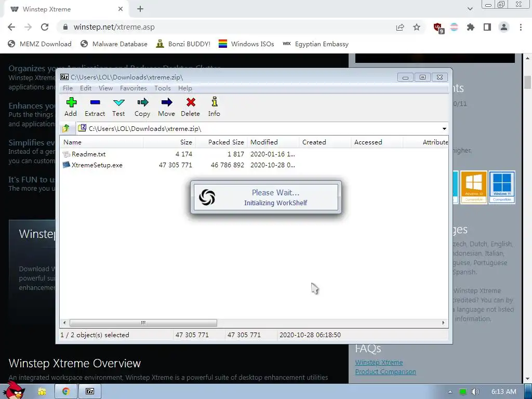Screen dimensions: 532x399
Task: Click the Windows 11 compatible badge
Action: [x=502, y=187]
